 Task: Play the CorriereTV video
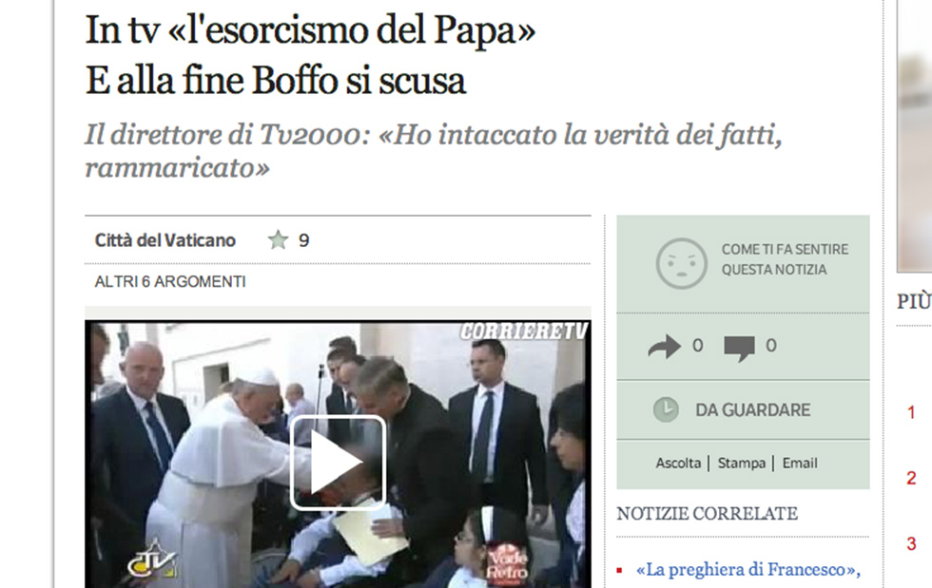339,463
